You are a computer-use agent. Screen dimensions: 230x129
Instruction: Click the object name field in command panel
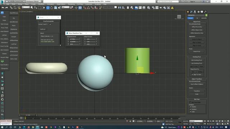(x=196, y=15)
